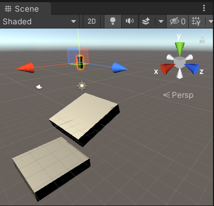Click the white upper-right cone of orientation gizmo

tap(189, 57)
